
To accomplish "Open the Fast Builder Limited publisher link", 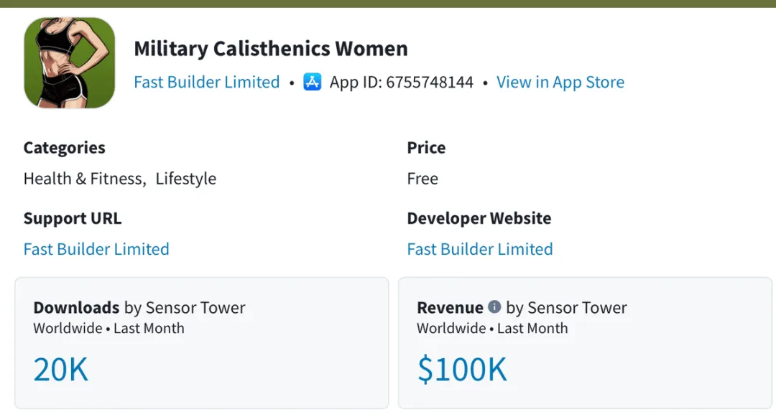I will [x=207, y=82].
